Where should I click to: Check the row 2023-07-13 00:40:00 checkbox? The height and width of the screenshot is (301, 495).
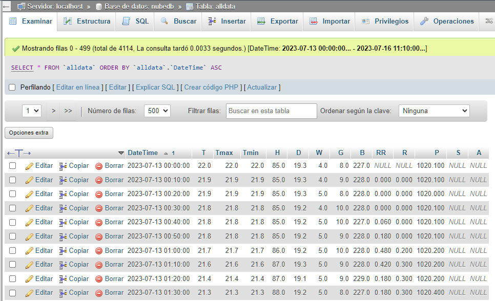(x=13, y=222)
